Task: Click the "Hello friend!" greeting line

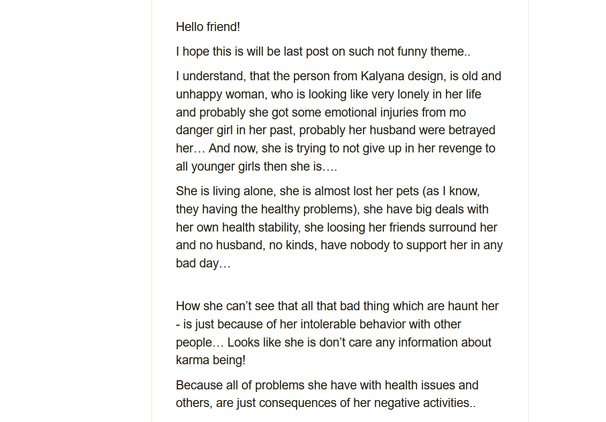Action: coord(208,27)
